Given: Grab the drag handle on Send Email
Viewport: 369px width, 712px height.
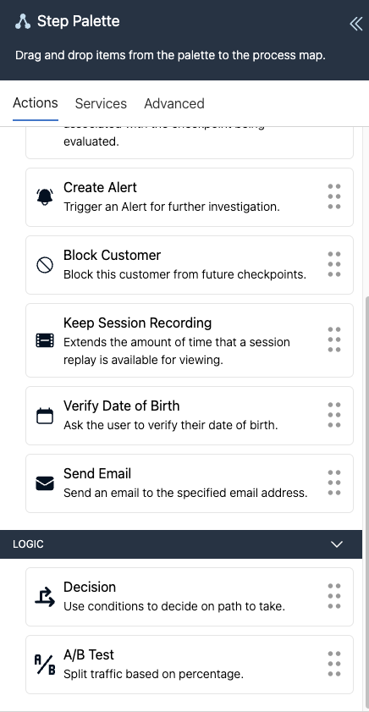Looking at the screenshot, I should [334, 483].
